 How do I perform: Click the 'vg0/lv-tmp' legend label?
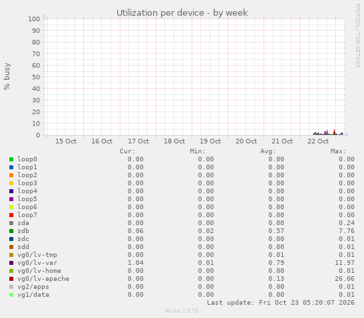[37, 255]
